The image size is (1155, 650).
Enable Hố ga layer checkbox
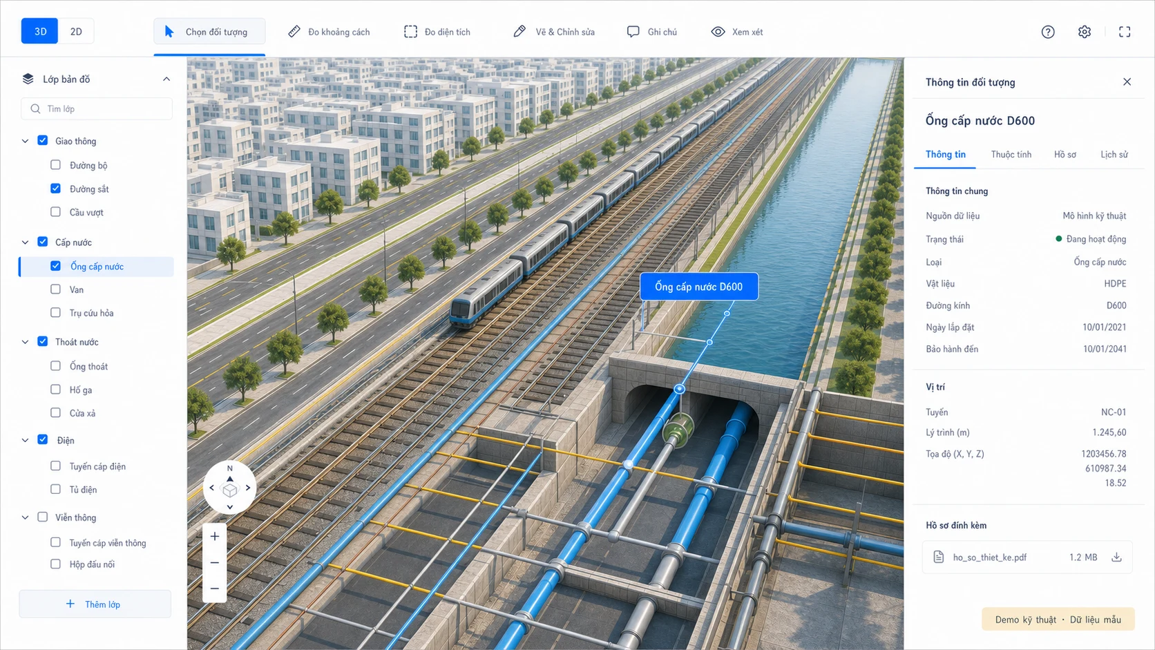56,390
